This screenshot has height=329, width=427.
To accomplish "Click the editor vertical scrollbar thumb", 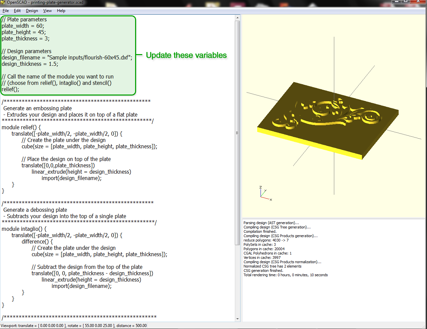I will [238, 133].
